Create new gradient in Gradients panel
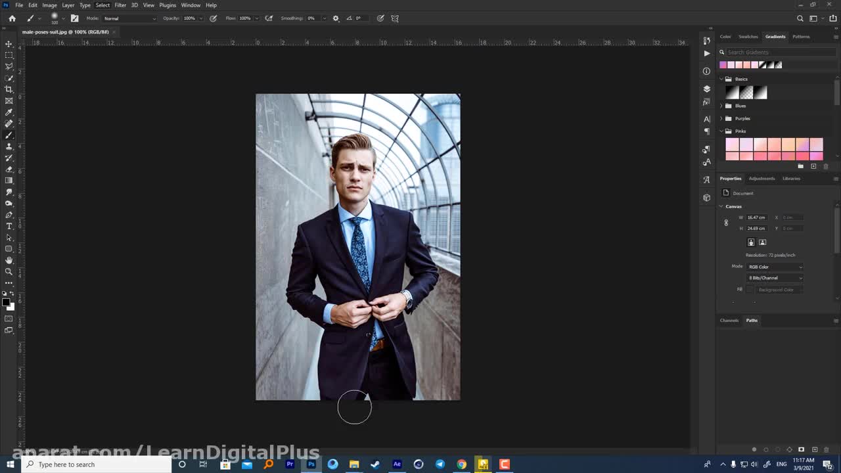The height and width of the screenshot is (473, 841). pos(813,166)
